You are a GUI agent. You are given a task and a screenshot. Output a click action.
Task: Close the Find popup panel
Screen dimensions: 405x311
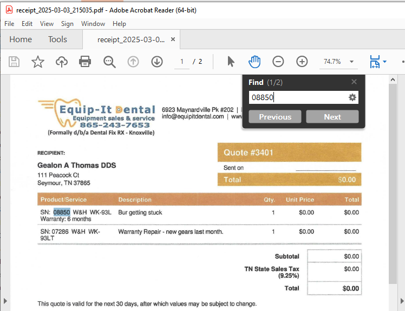tap(354, 82)
